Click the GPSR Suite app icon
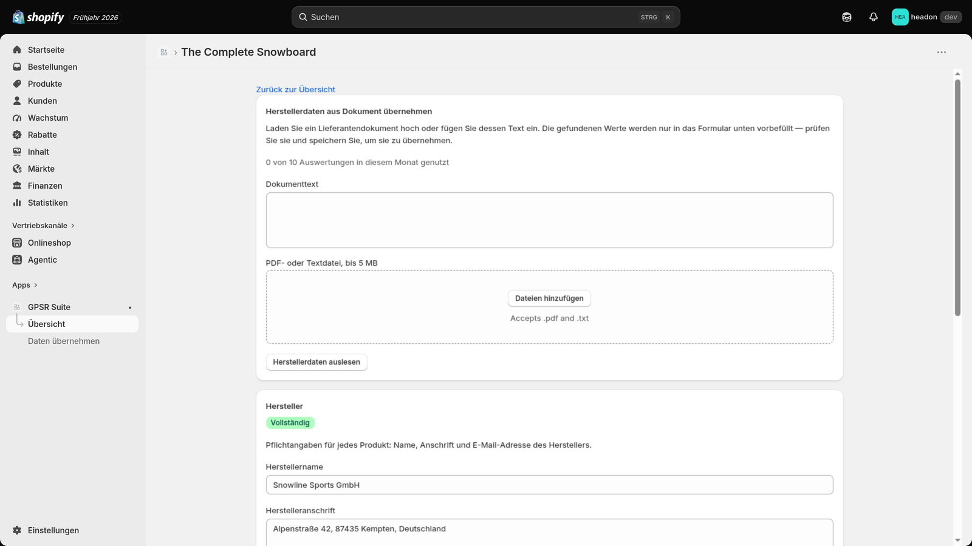Screen dimensions: 972x546 tap(17, 307)
